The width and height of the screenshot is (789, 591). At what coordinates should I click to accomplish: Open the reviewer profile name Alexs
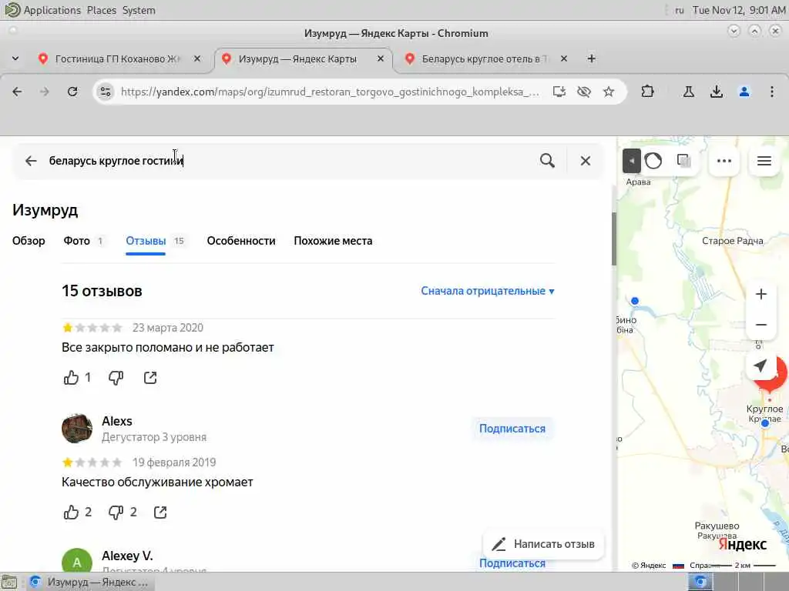point(117,421)
